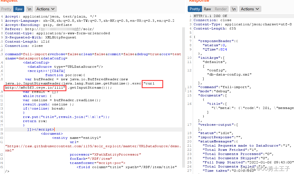
Task: Click the "command":"full-import" line in Response
Action: (225, 87)
